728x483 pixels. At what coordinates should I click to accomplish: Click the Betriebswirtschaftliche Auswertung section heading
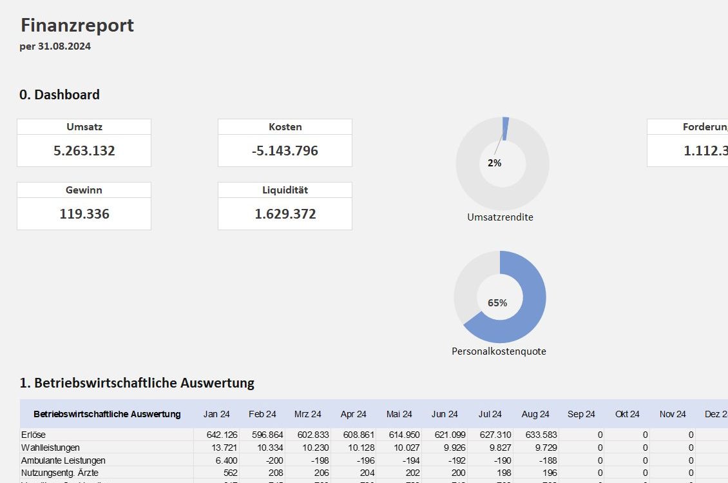tap(137, 383)
